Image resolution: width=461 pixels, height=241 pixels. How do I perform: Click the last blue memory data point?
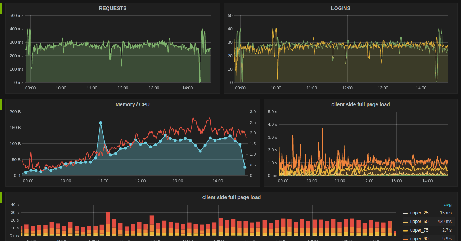click(x=245, y=167)
